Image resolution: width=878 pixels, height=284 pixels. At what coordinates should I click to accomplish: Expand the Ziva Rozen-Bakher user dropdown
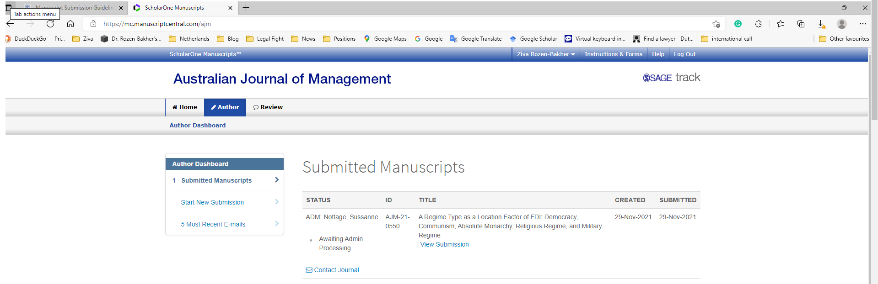(546, 54)
